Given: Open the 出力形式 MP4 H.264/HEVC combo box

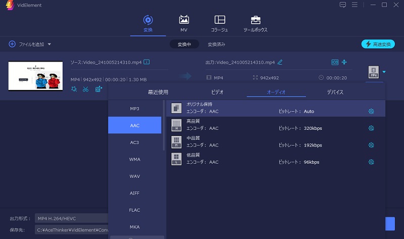Looking at the screenshot, I should click(x=71, y=218).
